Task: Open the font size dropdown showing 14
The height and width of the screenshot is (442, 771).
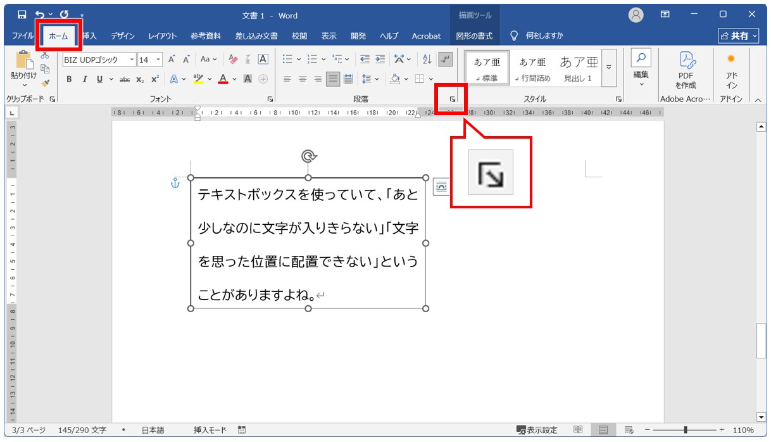Action: [x=158, y=60]
